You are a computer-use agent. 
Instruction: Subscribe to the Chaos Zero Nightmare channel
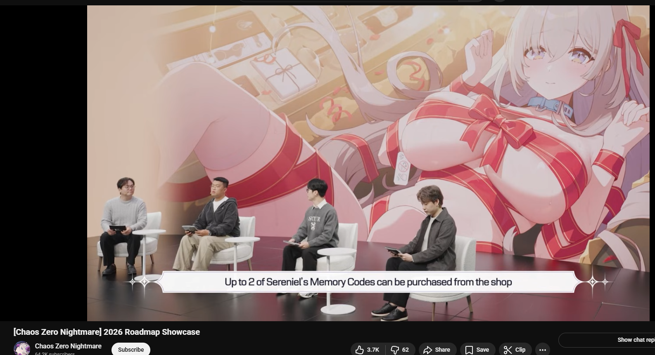[x=131, y=350]
